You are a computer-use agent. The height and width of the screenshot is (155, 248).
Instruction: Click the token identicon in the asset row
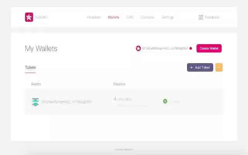(35, 102)
